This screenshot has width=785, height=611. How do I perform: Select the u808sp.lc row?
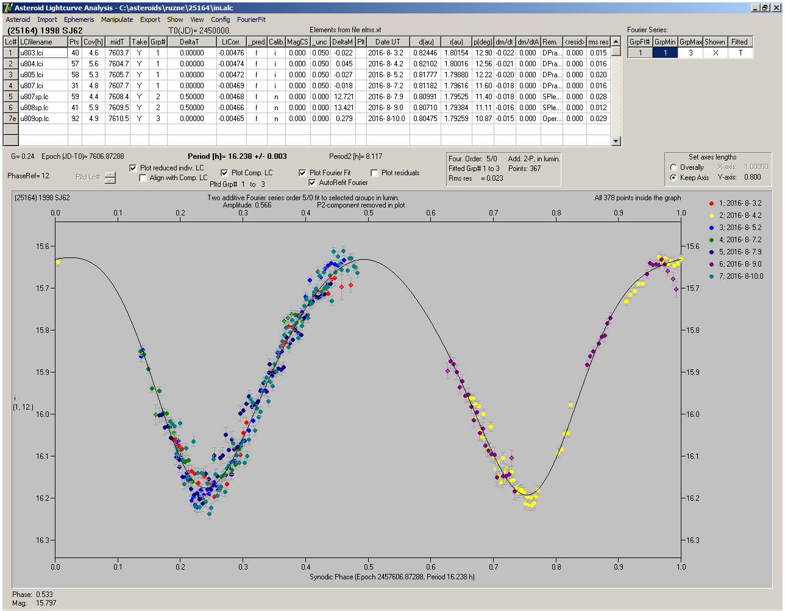click(x=307, y=108)
